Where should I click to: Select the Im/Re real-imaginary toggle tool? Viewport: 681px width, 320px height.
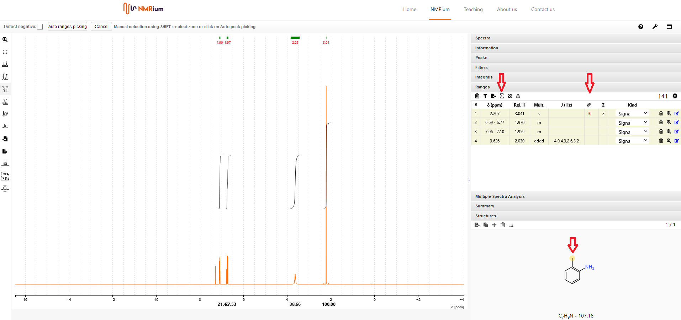[x=5, y=176]
